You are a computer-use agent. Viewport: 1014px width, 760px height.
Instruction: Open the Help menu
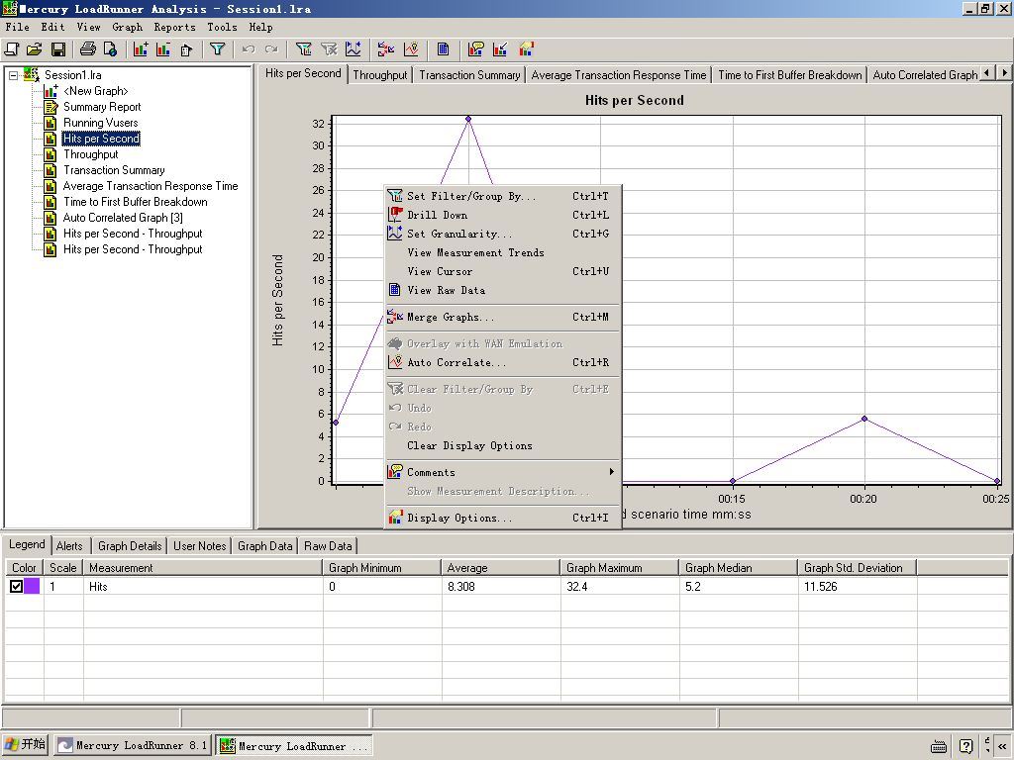tap(260, 27)
